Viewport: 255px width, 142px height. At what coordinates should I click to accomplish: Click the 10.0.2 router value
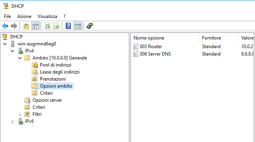coord(247,47)
